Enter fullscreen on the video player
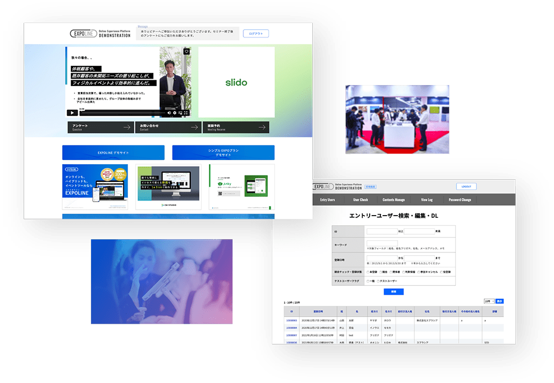Image resolution: width=554 pixels, height=383 pixels. pyautogui.click(x=186, y=113)
